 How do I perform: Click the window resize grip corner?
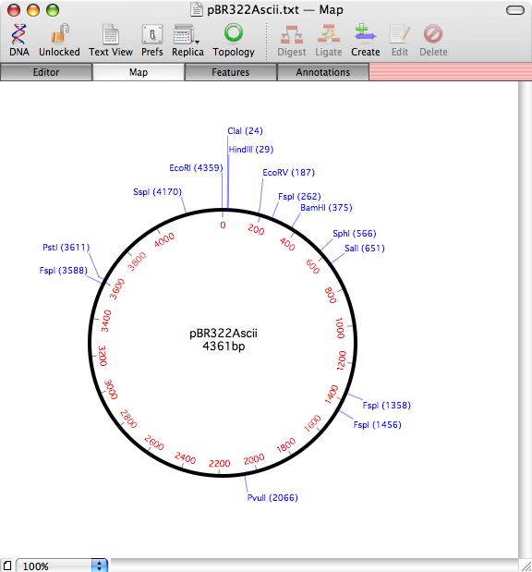click(x=526, y=566)
